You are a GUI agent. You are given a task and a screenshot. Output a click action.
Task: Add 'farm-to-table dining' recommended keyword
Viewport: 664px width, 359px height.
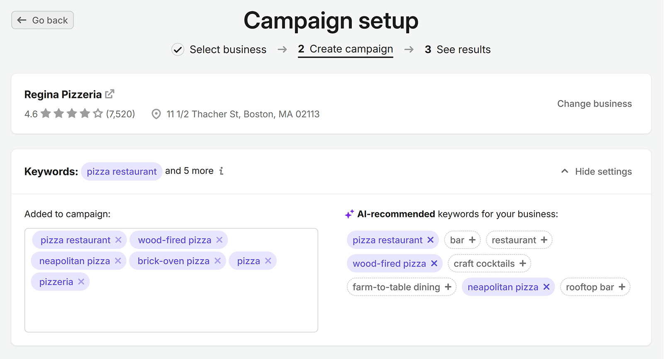point(448,287)
